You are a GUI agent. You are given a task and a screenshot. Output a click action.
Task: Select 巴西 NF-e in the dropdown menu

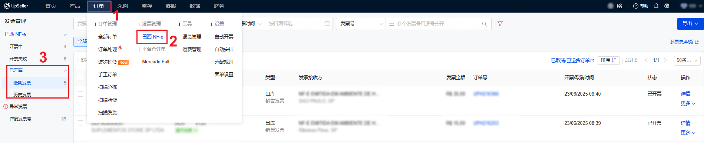pos(153,37)
